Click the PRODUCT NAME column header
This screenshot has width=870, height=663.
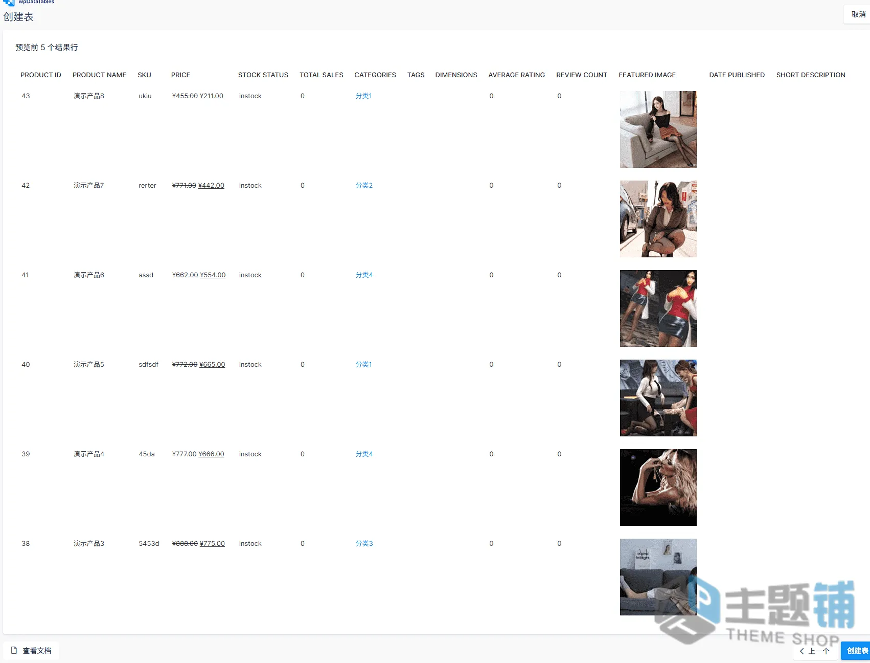(x=99, y=75)
